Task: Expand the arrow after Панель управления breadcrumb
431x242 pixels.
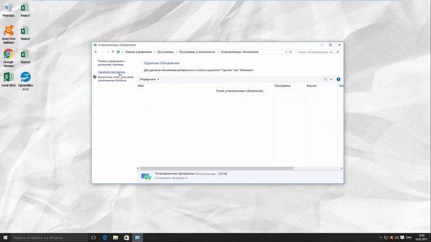Action: pyautogui.click(x=154, y=52)
